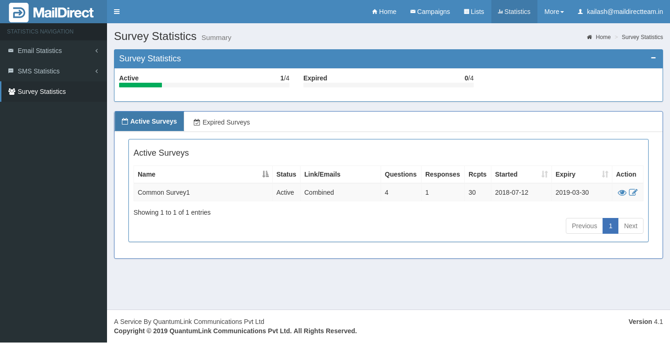The width and height of the screenshot is (670, 356).
Task: Sort table by Started date
Action: (x=521, y=174)
